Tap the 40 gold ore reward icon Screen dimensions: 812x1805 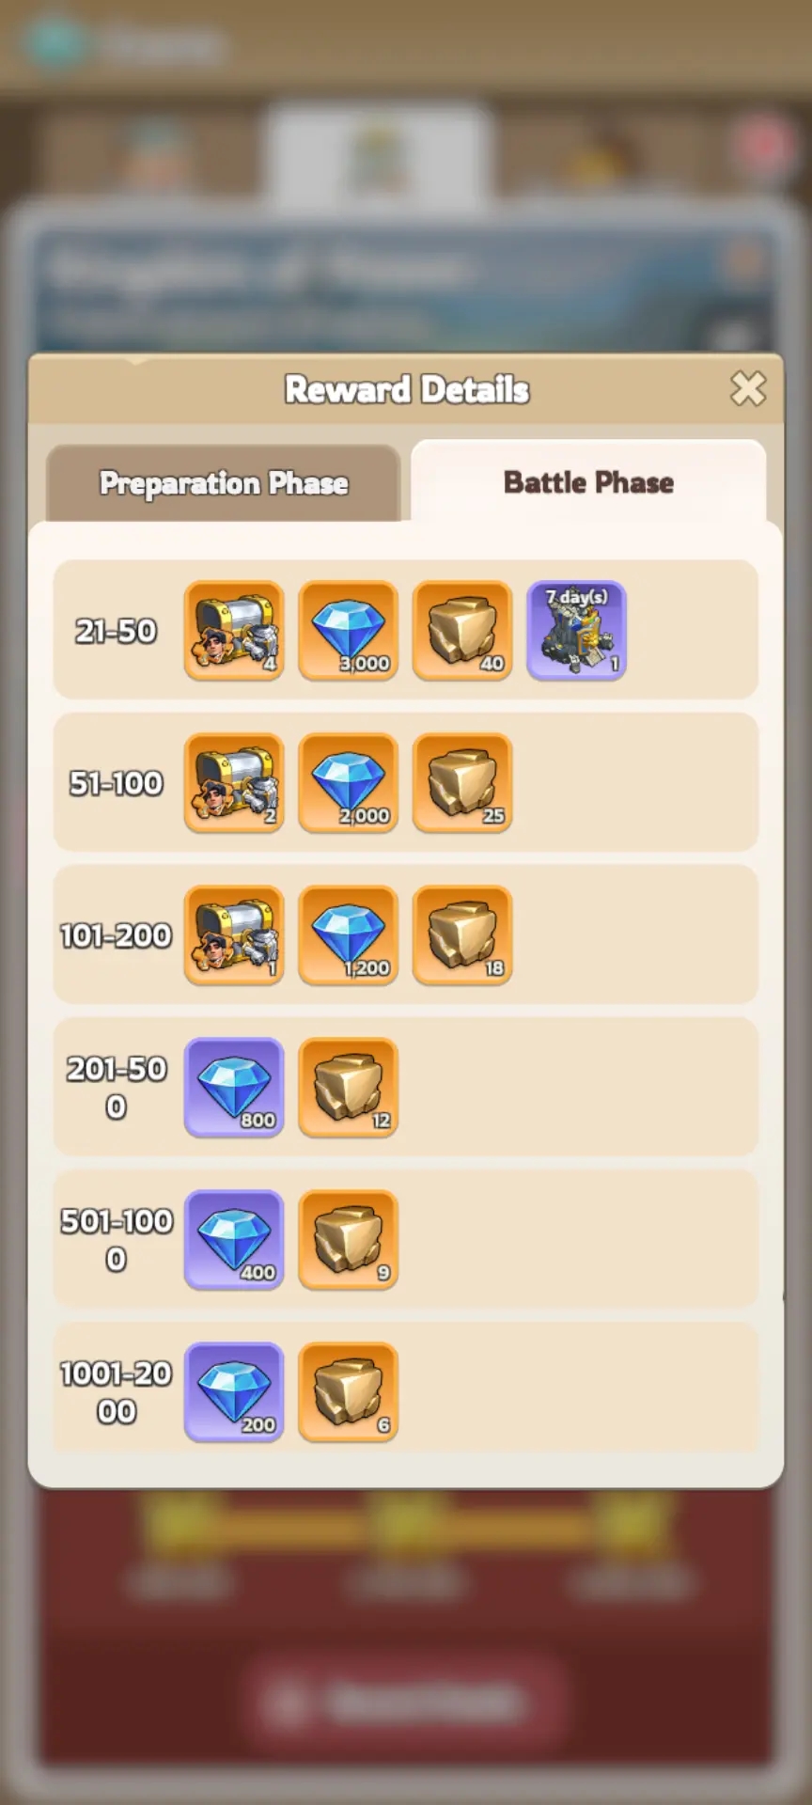[462, 630]
